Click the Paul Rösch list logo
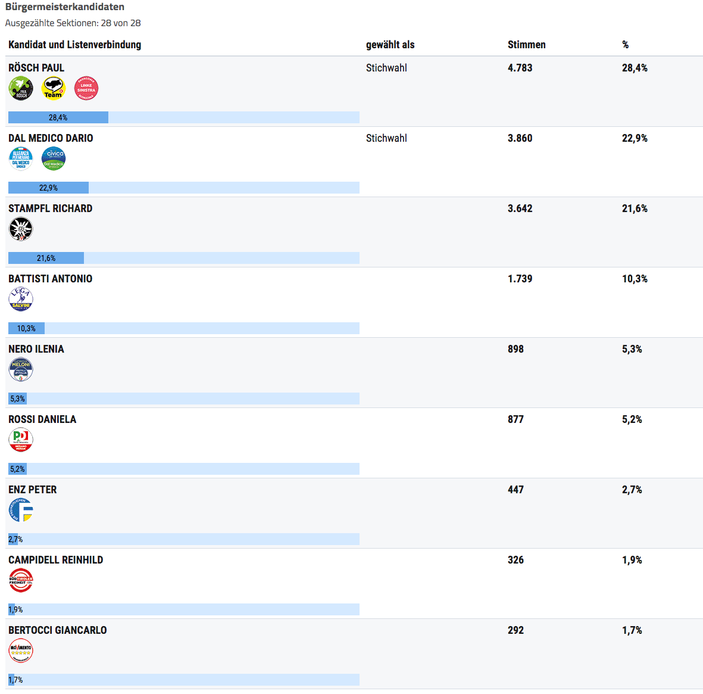 pyautogui.click(x=21, y=88)
